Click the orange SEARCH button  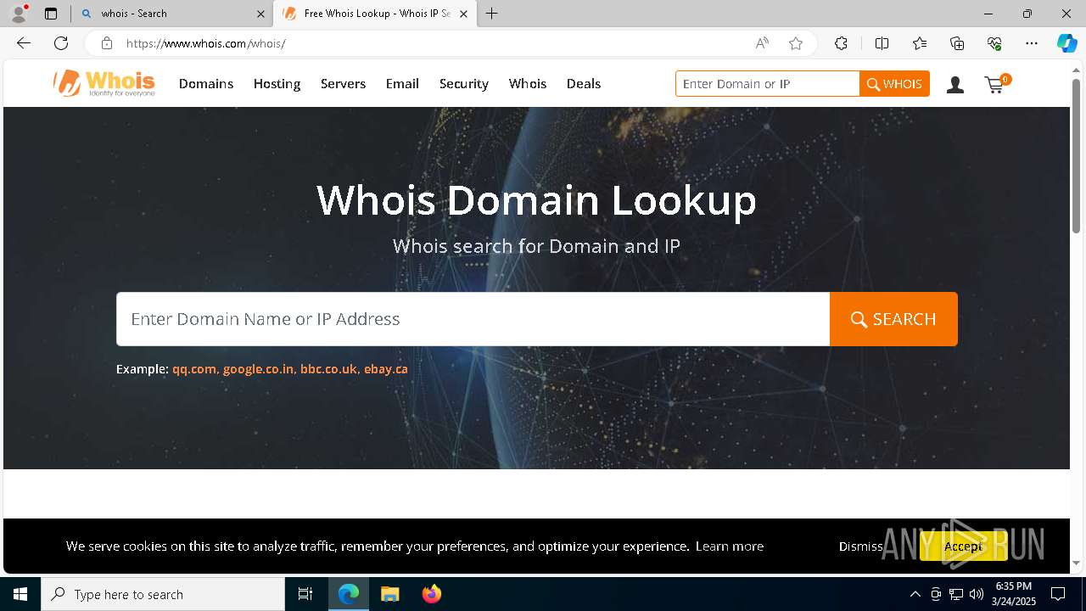pyautogui.click(x=893, y=319)
